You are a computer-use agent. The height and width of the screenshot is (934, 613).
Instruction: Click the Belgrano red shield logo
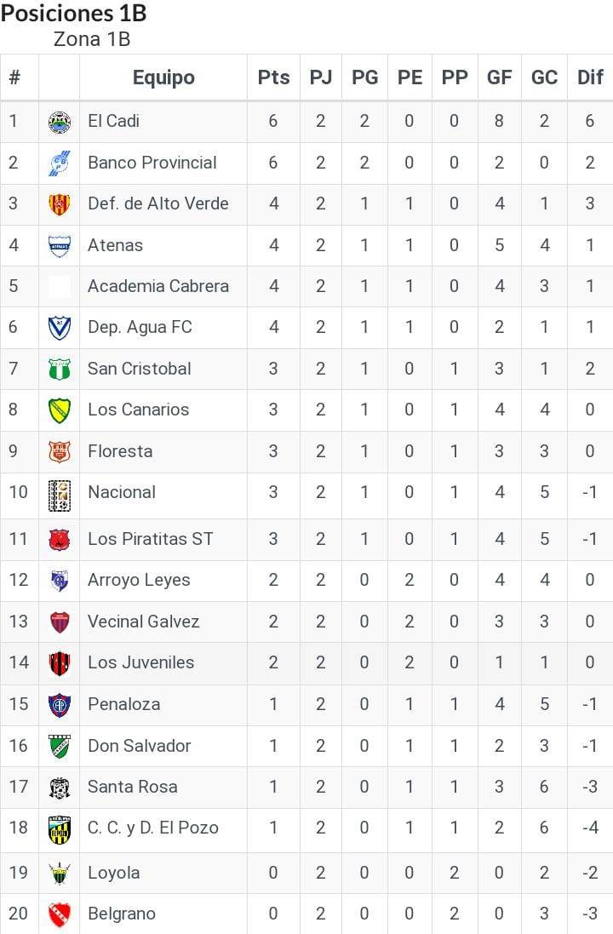60,914
